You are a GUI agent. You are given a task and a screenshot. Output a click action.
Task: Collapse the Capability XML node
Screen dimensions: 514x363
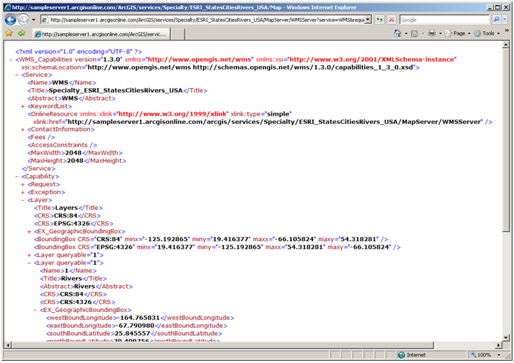point(17,176)
